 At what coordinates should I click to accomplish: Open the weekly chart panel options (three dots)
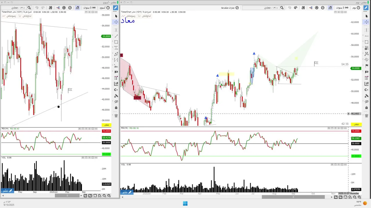coord(97,12)
